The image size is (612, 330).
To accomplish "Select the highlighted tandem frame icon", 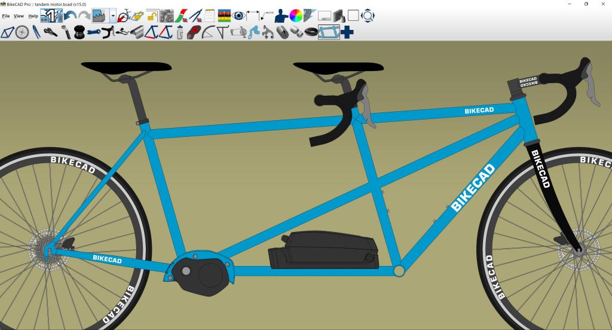I will click(329, 32).
